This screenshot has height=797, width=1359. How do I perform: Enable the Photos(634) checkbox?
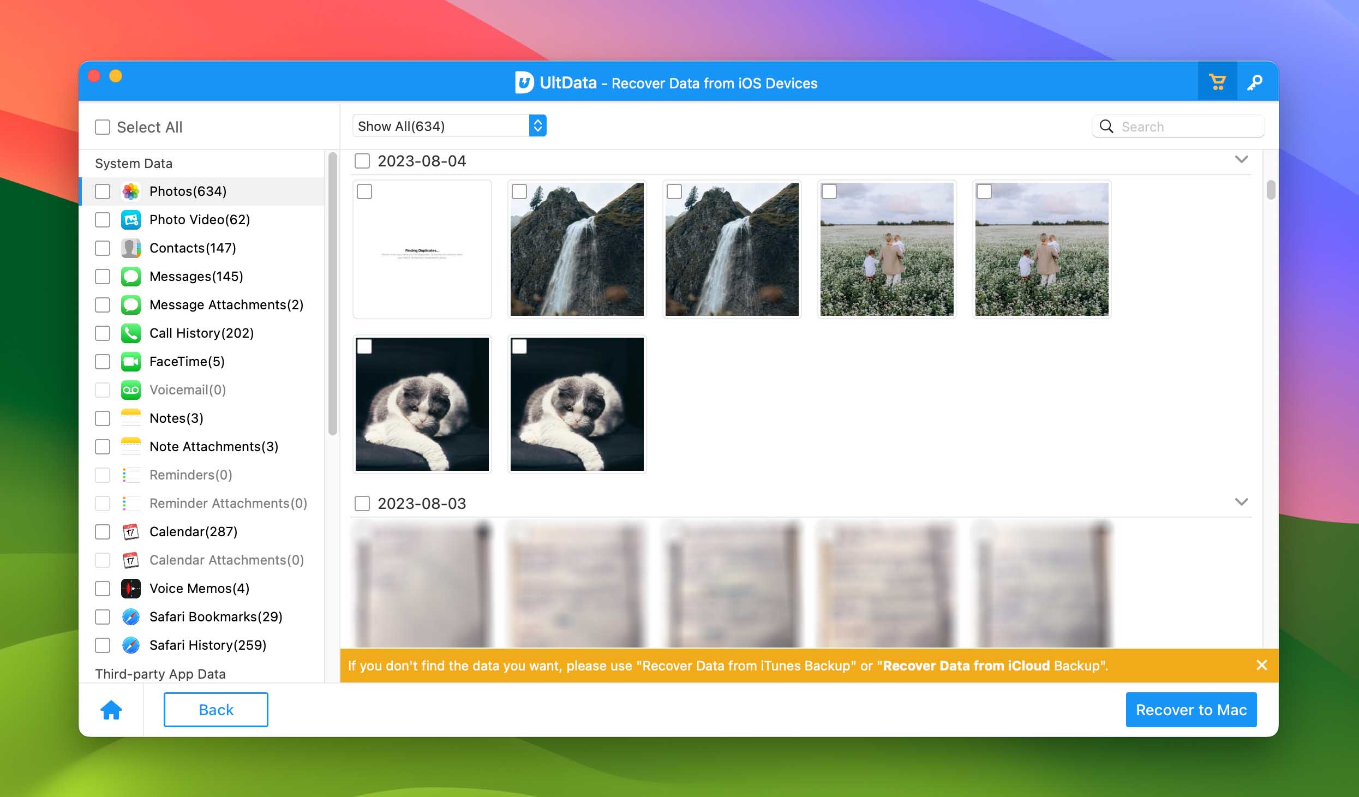click(x=103, y=191)
